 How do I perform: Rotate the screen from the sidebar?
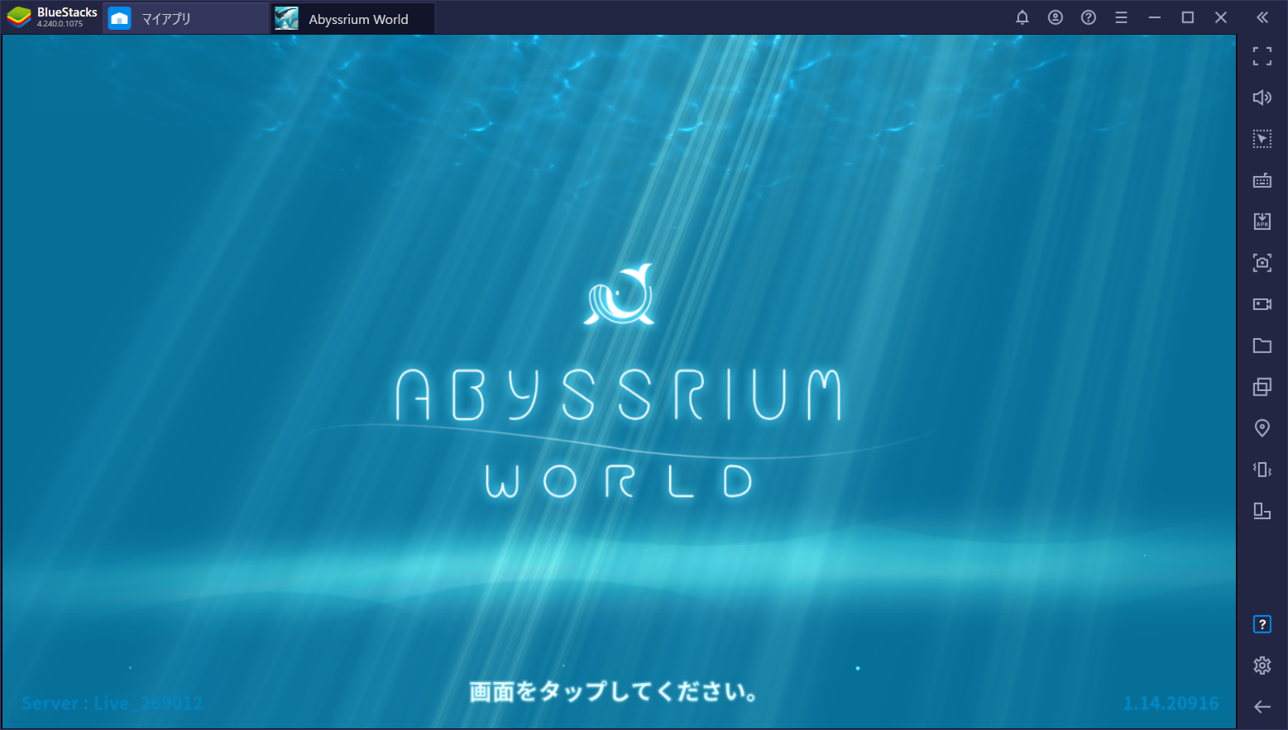coord(1262,511)
